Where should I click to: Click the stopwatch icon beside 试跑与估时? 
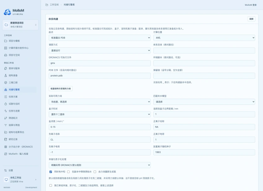(x=6, y=104)
